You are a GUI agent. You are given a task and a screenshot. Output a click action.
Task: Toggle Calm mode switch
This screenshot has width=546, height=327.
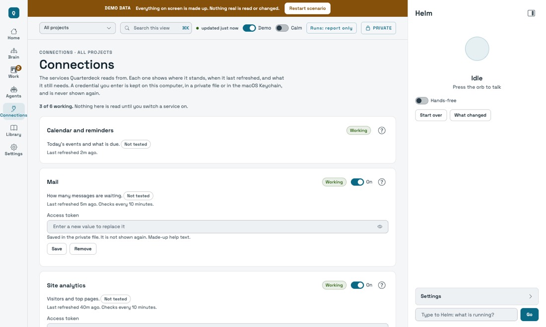tap(282, 28)
